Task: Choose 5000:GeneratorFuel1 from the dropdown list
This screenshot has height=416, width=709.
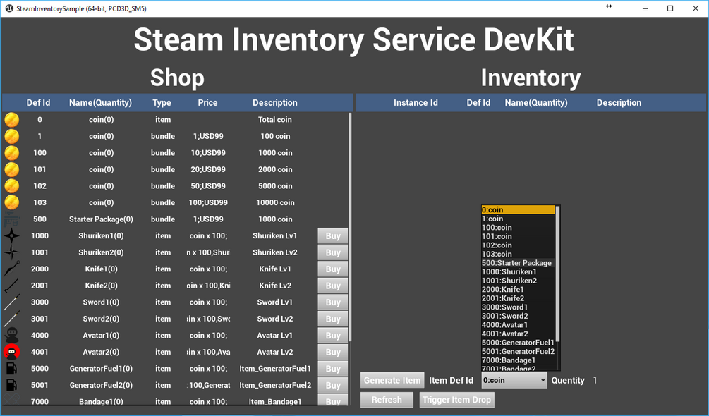Action: [519, 343]
